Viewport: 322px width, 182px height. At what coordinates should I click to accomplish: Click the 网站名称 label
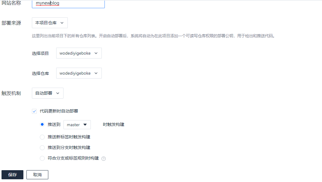pyautogui.click(x=11, y=3)
